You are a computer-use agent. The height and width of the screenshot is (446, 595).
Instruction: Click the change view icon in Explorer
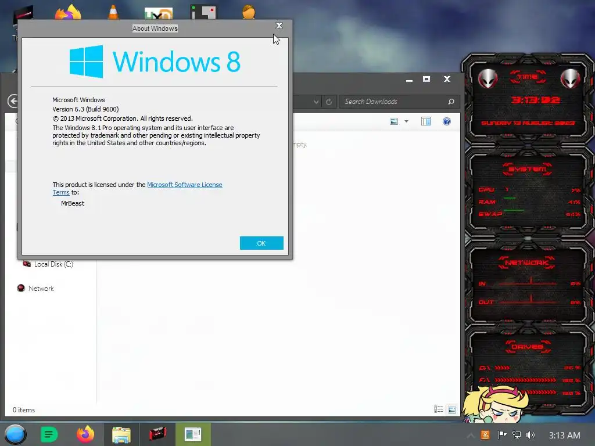[394, 121]
